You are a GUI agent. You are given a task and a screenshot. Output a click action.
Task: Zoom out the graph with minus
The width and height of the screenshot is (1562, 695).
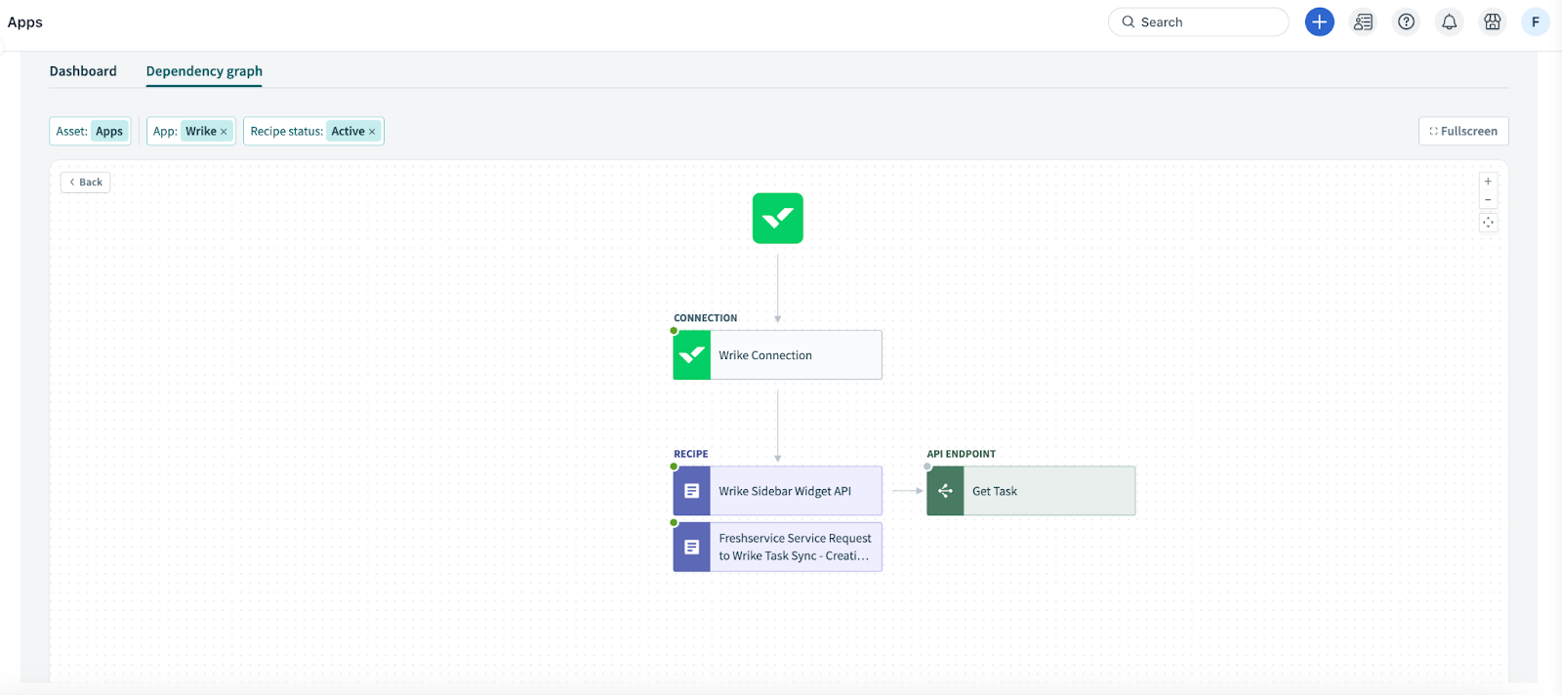[x=1488, y=200]
